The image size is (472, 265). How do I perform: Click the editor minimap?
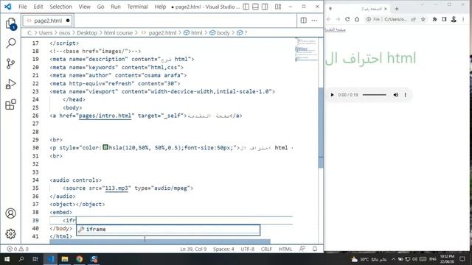(307, 49)
